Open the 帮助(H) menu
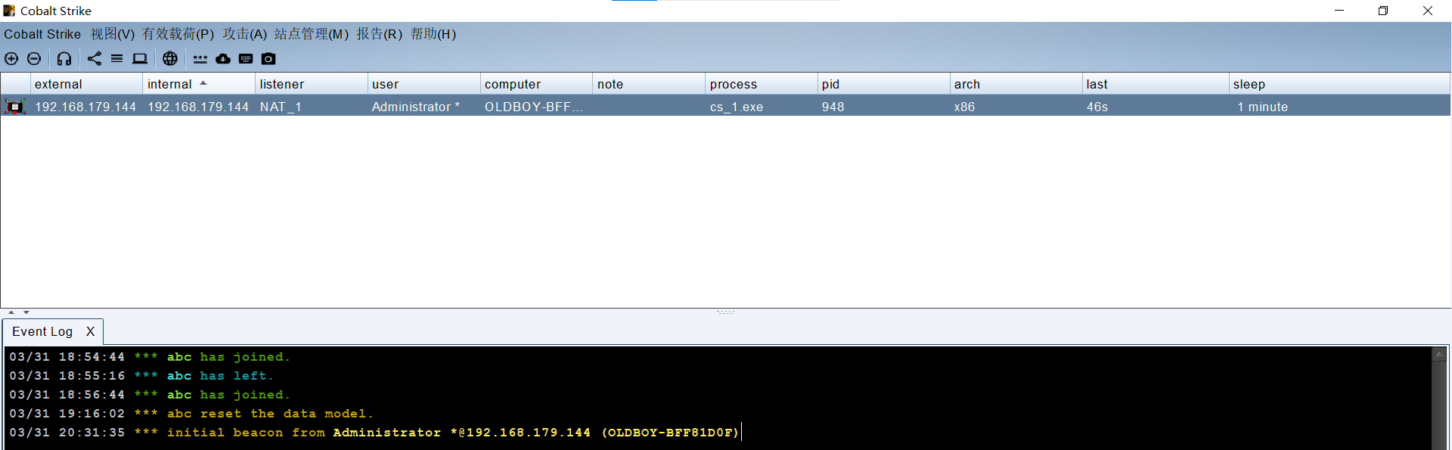This screenshot has width=1452, height=450. point(433,34)
